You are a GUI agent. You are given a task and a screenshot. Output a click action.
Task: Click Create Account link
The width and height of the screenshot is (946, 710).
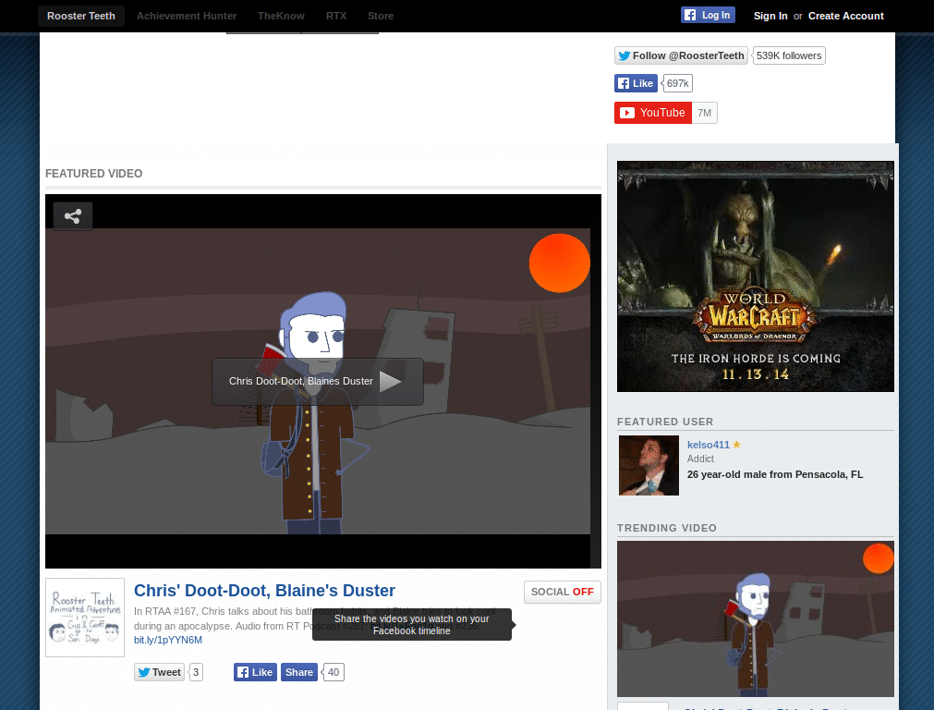pos(846,16)
